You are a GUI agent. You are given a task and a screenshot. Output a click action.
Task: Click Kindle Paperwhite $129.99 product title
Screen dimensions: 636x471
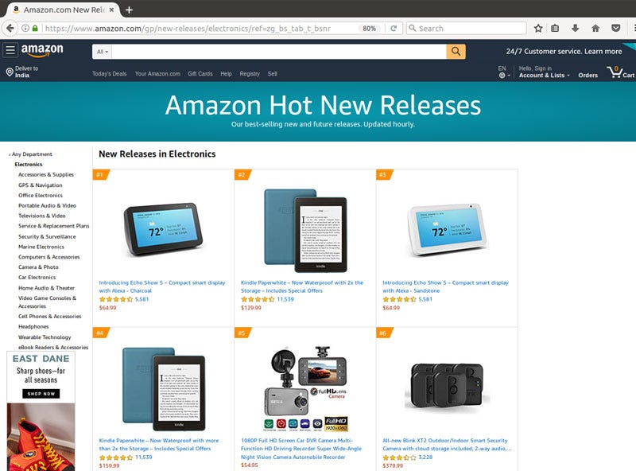click(x=302, y=286)
